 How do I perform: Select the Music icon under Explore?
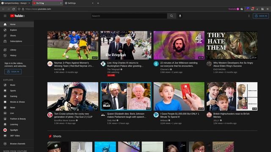(5, 85)
